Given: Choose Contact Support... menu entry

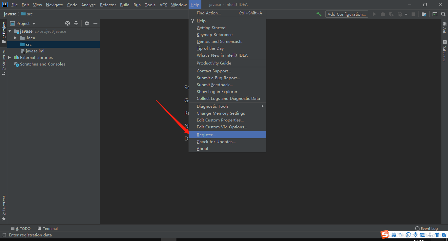Looking at the screenshot, I should (x=227, y=71).
